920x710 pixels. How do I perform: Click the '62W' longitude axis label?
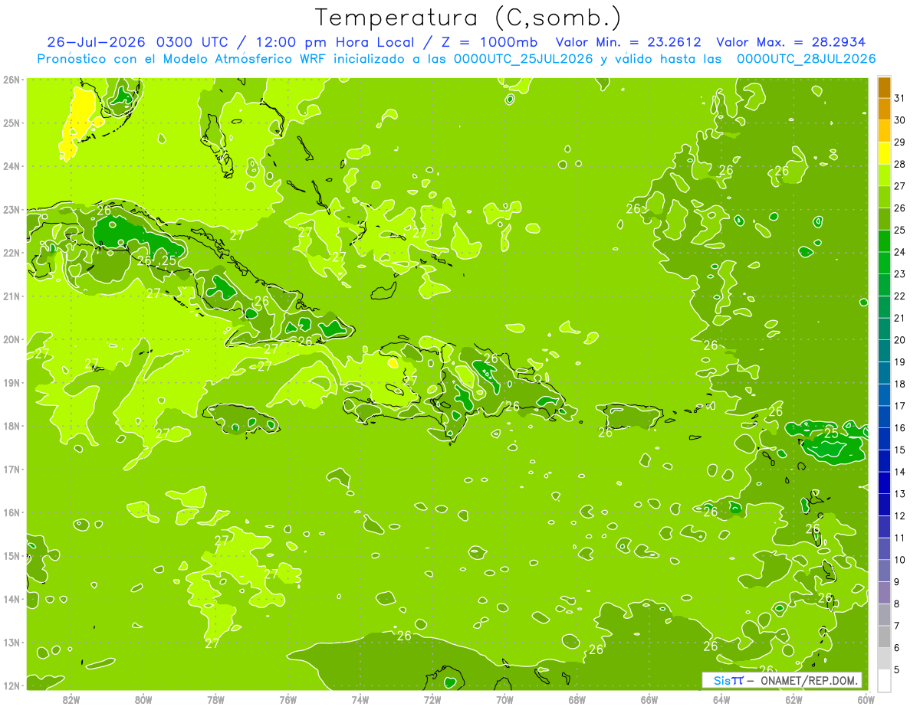793,699
